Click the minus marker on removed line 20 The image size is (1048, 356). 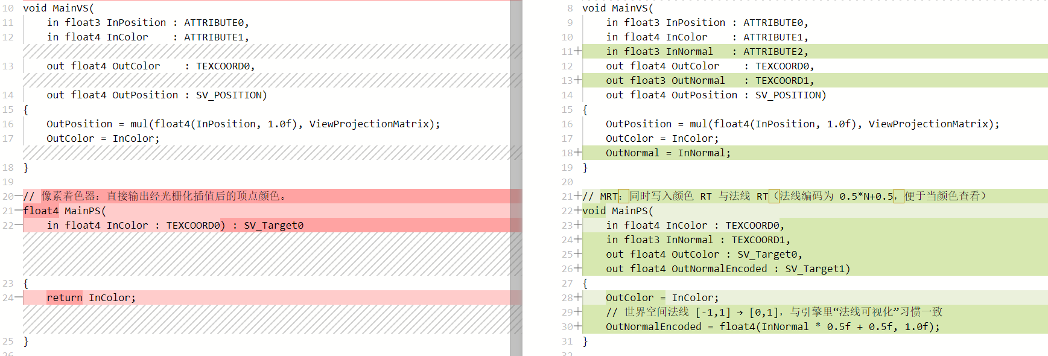tap(19, 196)
